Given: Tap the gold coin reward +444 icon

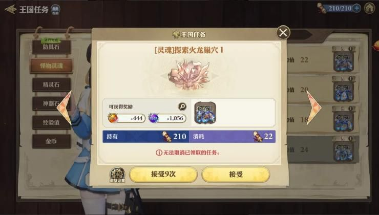Looking at the screenshot, I should point(113,118).
